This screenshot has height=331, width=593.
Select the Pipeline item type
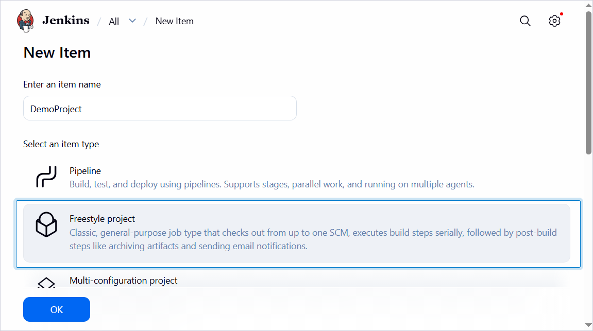(x=297, y=177)
